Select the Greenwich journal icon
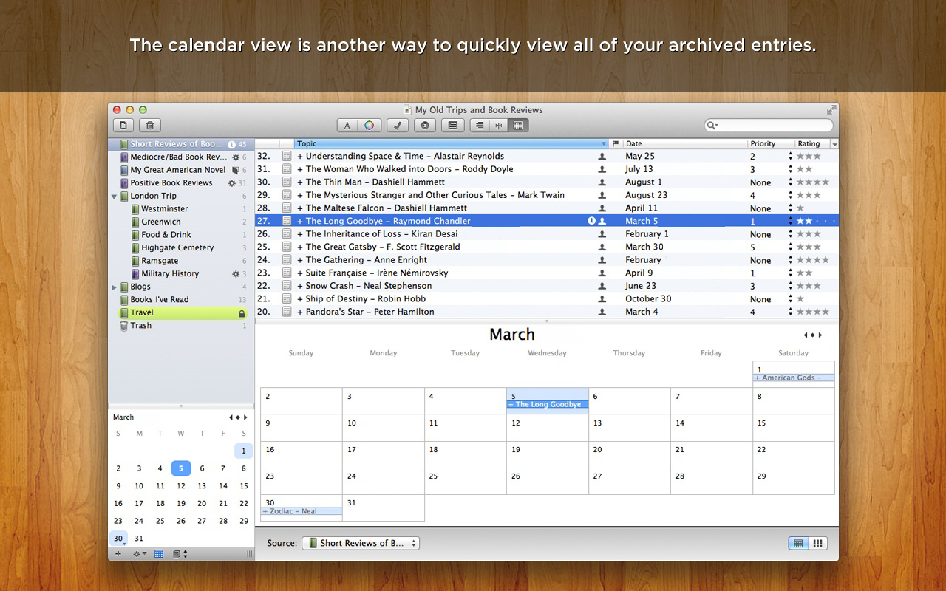This screenshot has width=946, height=591. [135, 222]
